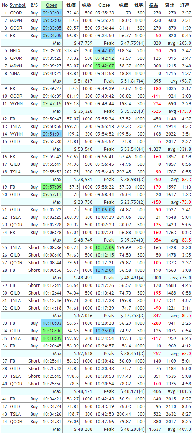Click blue close time 10:12:04

(104, 270)
